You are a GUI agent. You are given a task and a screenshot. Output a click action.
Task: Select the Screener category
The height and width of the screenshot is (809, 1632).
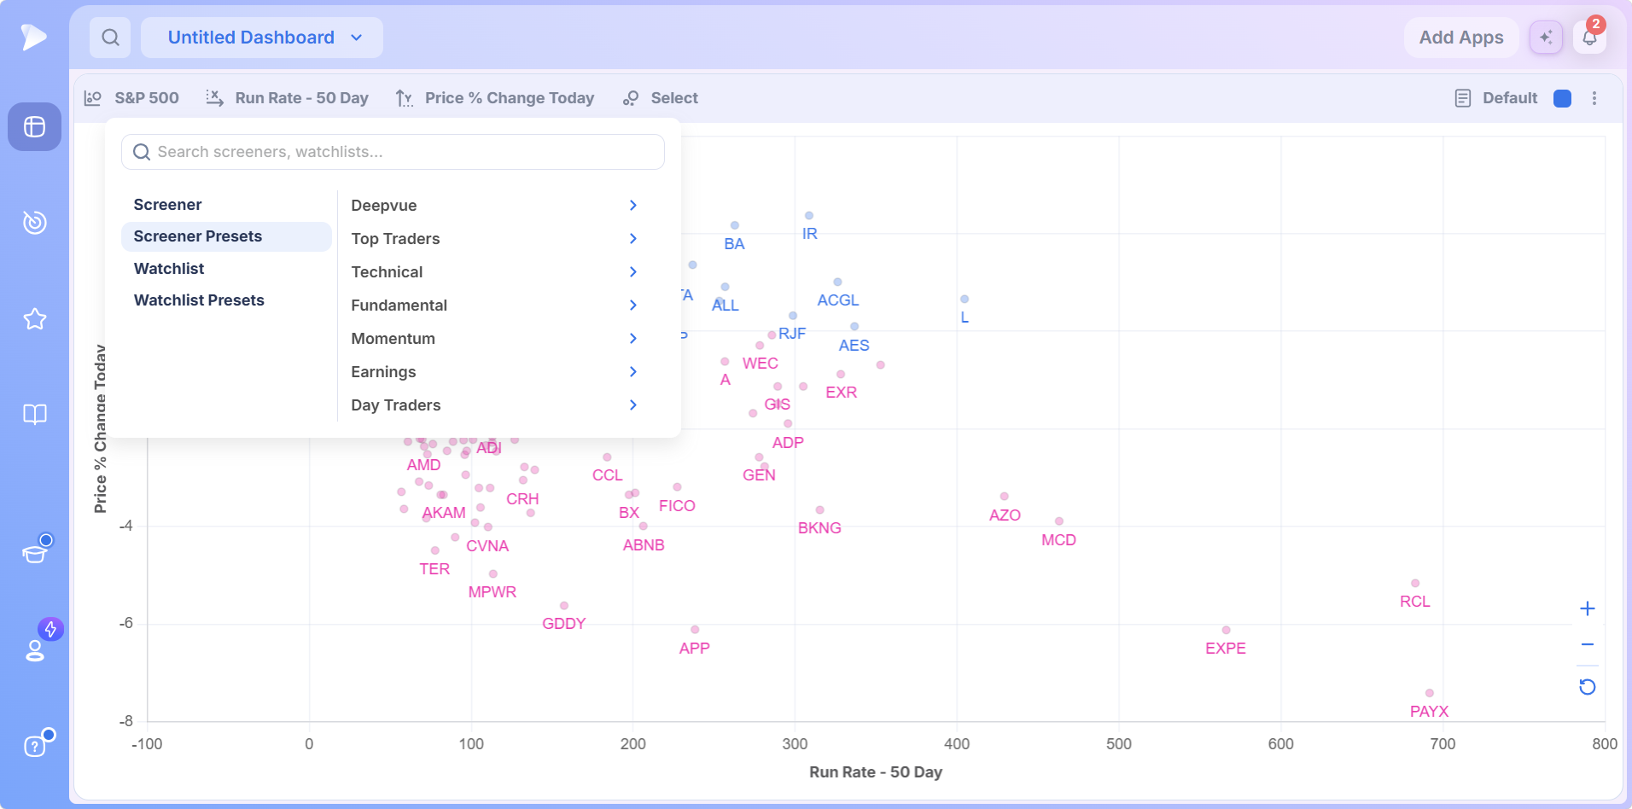point(226,205)
